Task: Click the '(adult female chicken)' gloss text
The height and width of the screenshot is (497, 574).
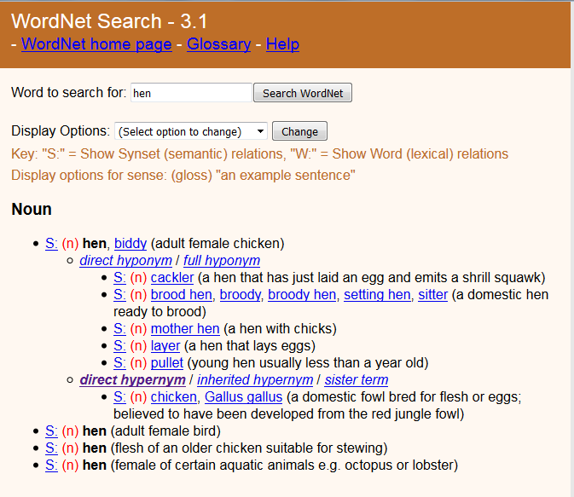Action: 217,243
